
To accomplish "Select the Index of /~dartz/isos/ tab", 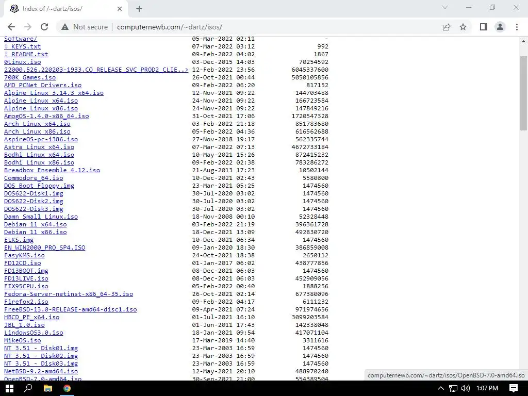I will click(x=65, y=9).
